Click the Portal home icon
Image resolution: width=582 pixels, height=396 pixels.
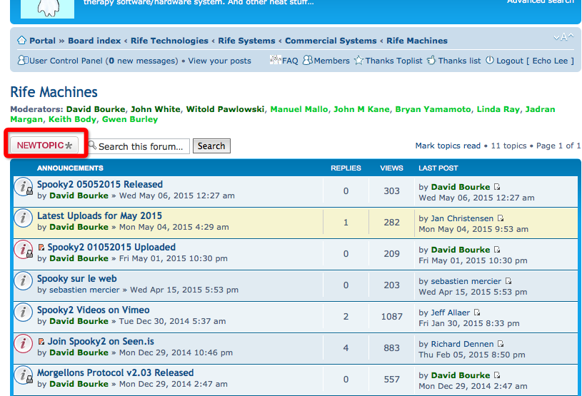21,40
